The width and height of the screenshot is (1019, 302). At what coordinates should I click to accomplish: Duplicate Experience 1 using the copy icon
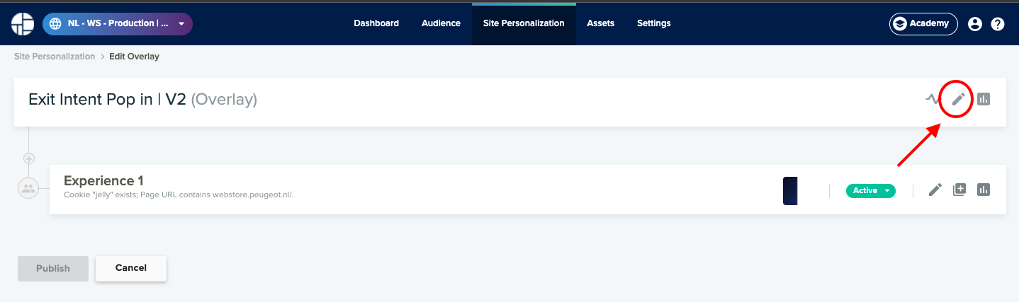point(959,190)
